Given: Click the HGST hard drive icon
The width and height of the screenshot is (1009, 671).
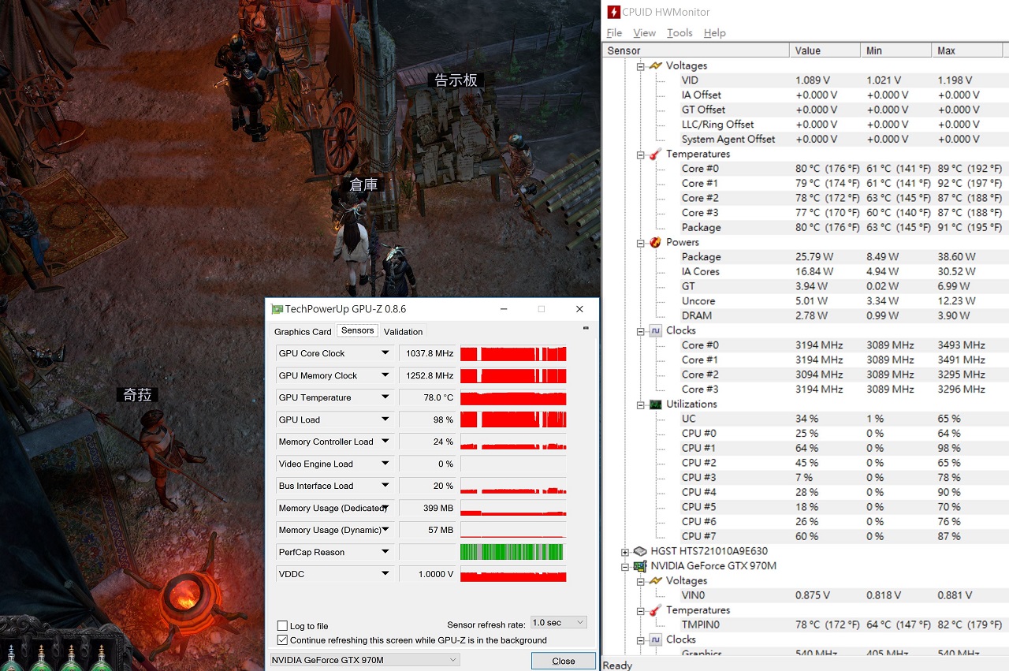Looking at the screenshot, I should click(x=640, y=551).
